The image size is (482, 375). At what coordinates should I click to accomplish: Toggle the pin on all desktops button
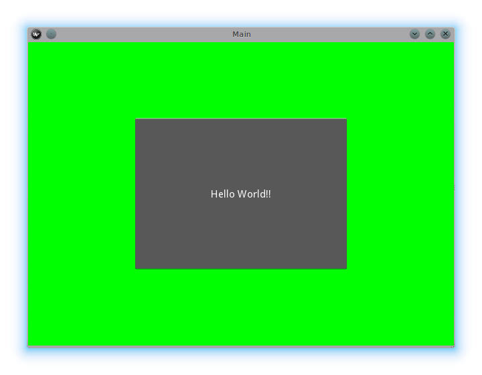pos(52,34)
